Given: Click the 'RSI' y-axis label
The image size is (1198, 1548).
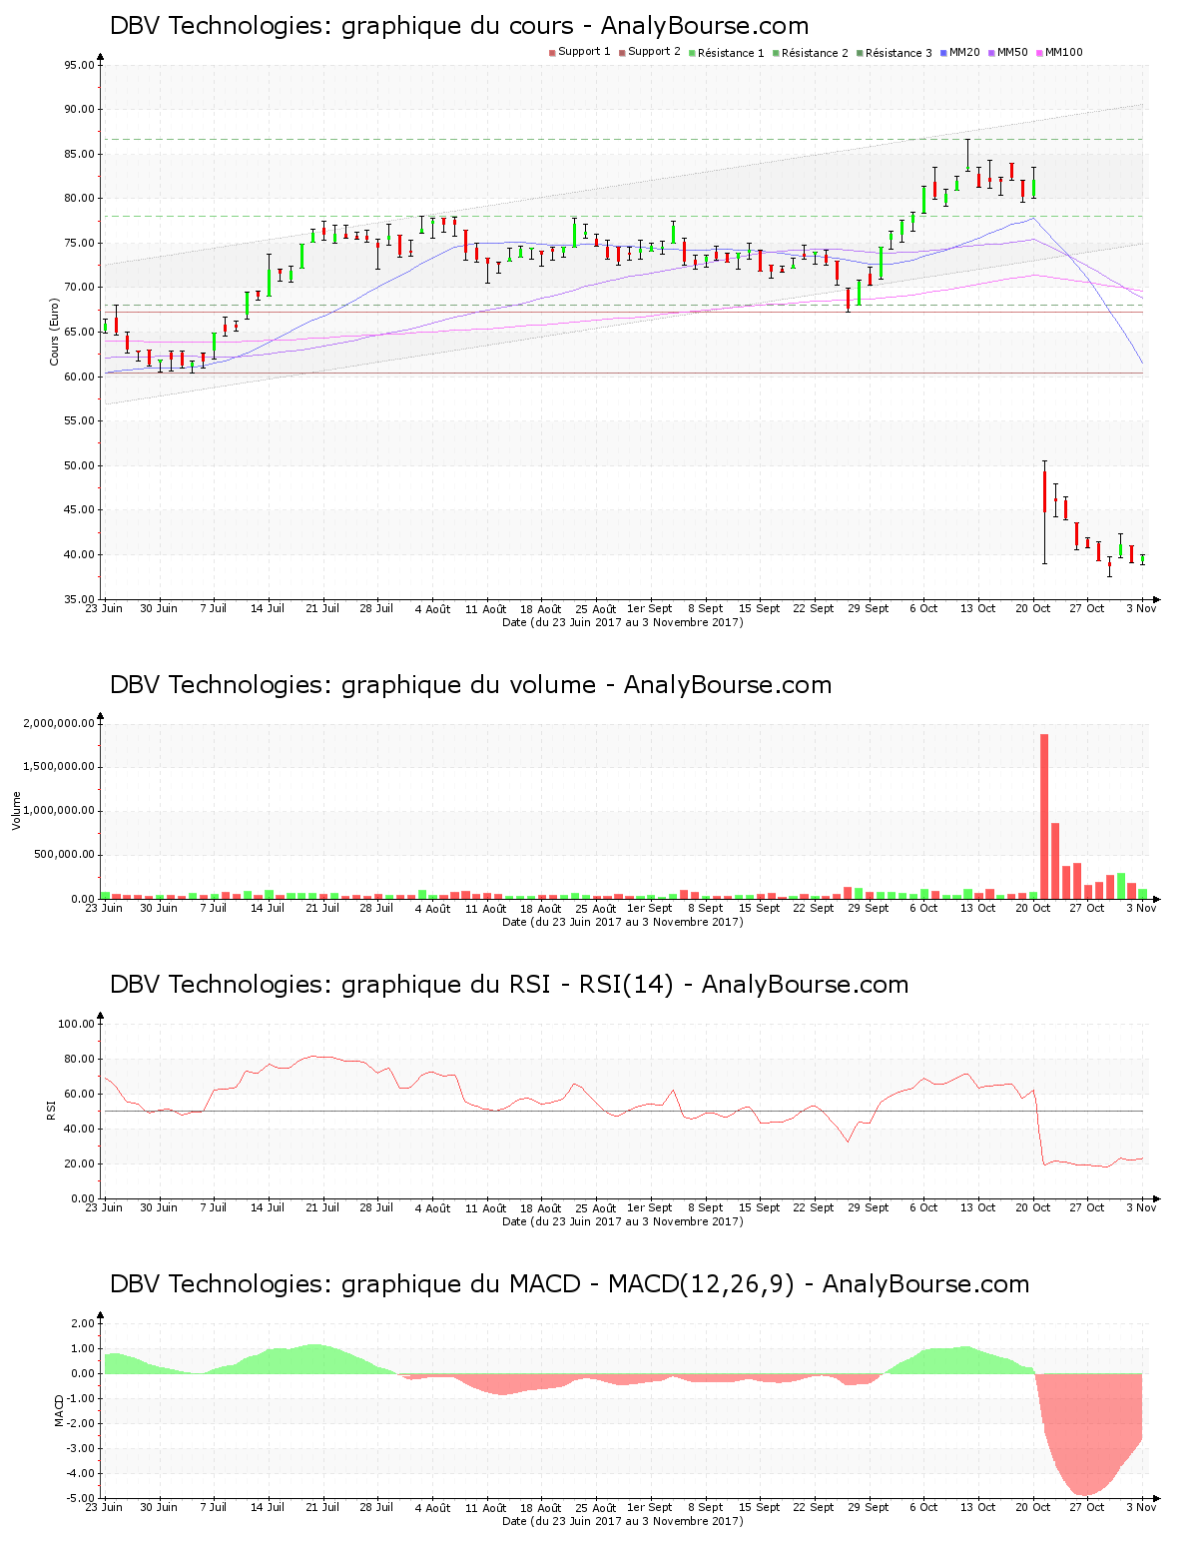Looking at the screenshot, I should point(51,1111).
